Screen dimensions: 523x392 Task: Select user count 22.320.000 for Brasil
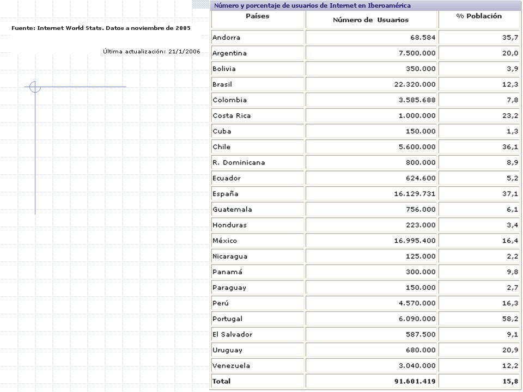point(415,84)
